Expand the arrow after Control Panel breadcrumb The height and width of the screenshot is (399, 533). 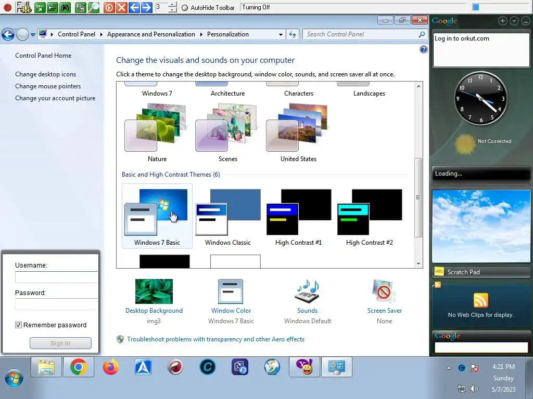tap(101, 34)
